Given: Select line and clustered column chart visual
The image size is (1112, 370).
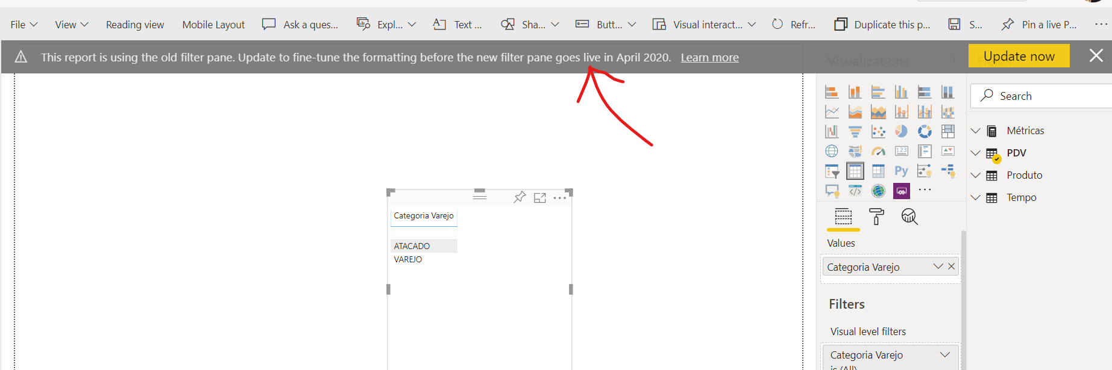Looking at the screenshot, I should tap(925, 112).
